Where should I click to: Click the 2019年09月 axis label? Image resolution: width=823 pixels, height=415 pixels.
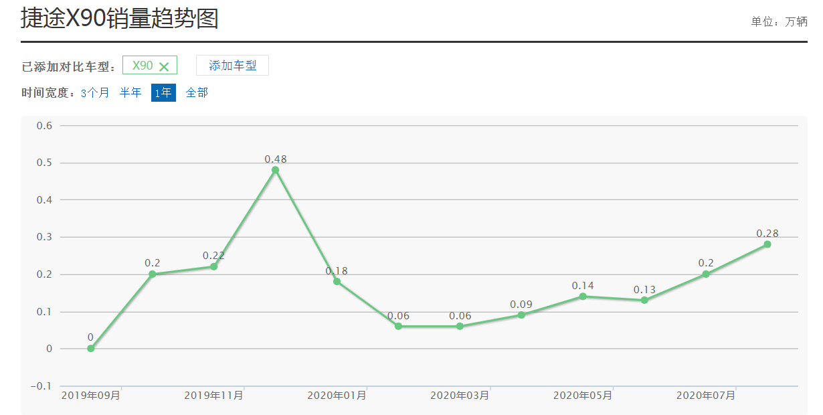click(91, 396)
